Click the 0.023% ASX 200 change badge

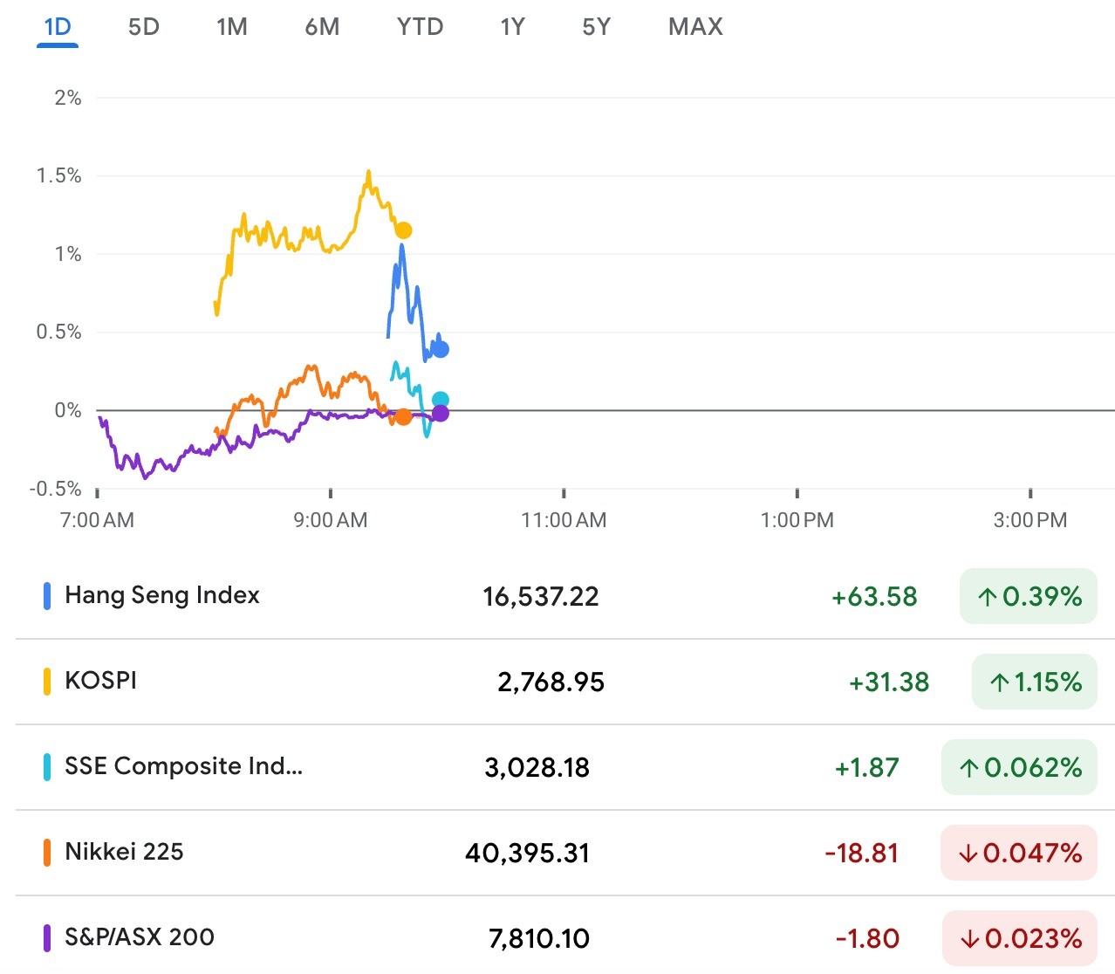click(1020, 938)
